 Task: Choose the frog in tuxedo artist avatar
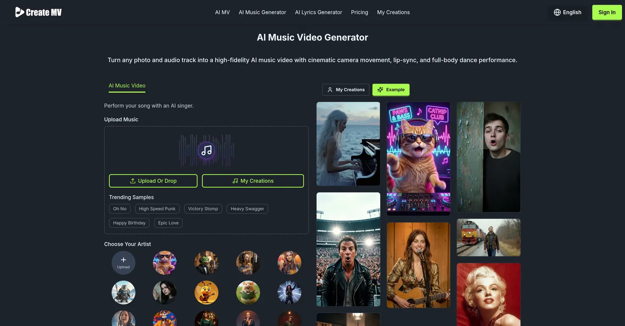[x=206, y=263]
